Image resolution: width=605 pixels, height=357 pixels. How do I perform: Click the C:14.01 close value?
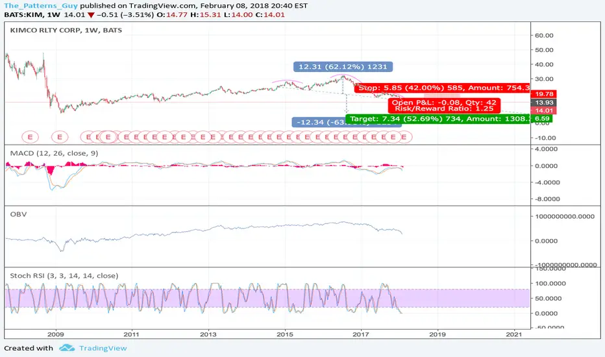click(x=270, y=15)
